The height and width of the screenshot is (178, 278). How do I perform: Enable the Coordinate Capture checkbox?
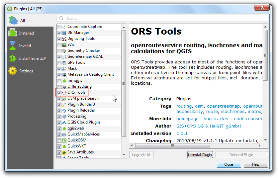[59, 27]
